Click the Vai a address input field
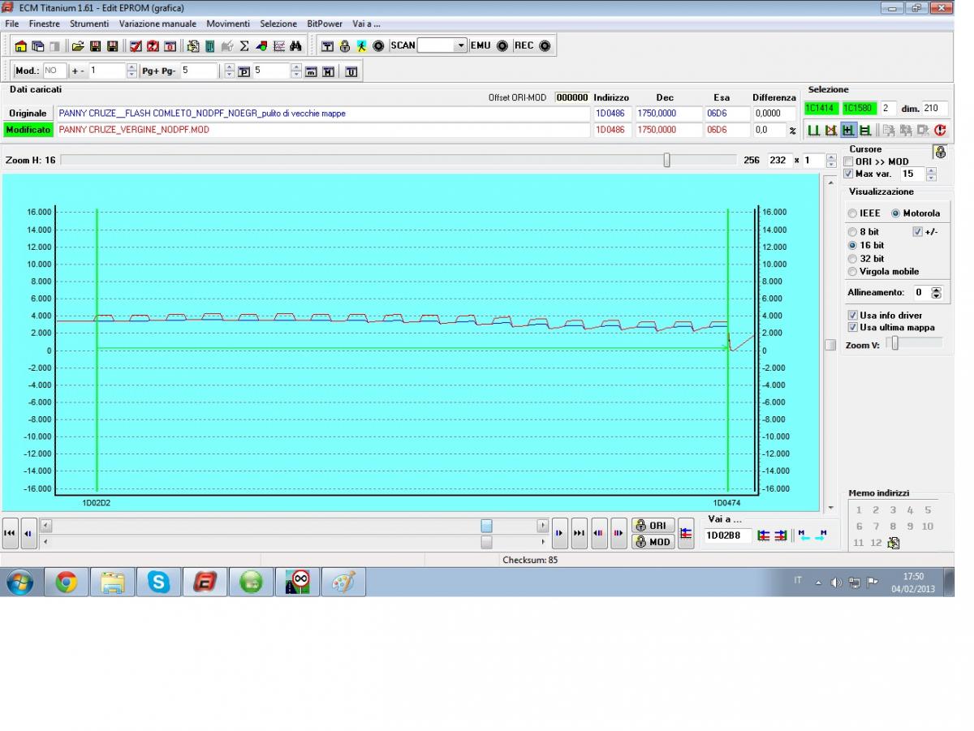Image resolution: width=974 pixels, height=731 pixels. (728, 535)
